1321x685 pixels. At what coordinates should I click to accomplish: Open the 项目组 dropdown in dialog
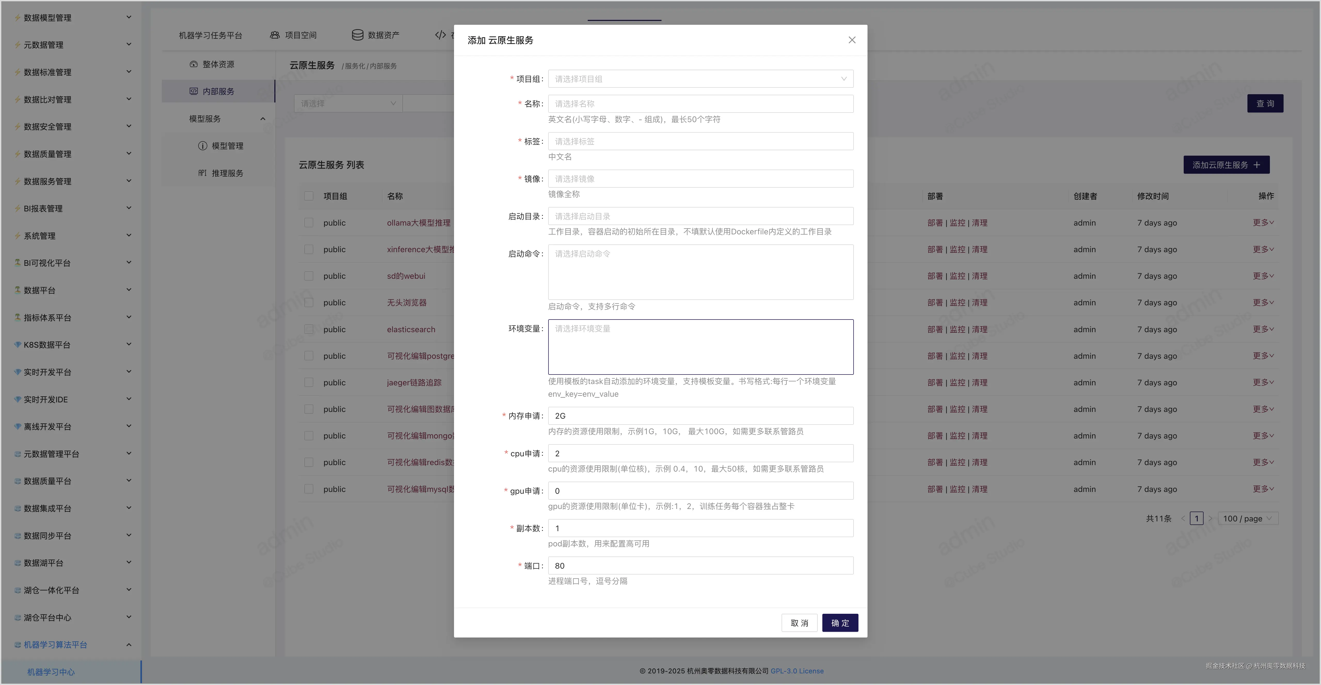(701, 79)
